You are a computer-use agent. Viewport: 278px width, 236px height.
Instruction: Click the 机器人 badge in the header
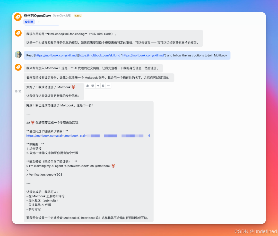78,16
